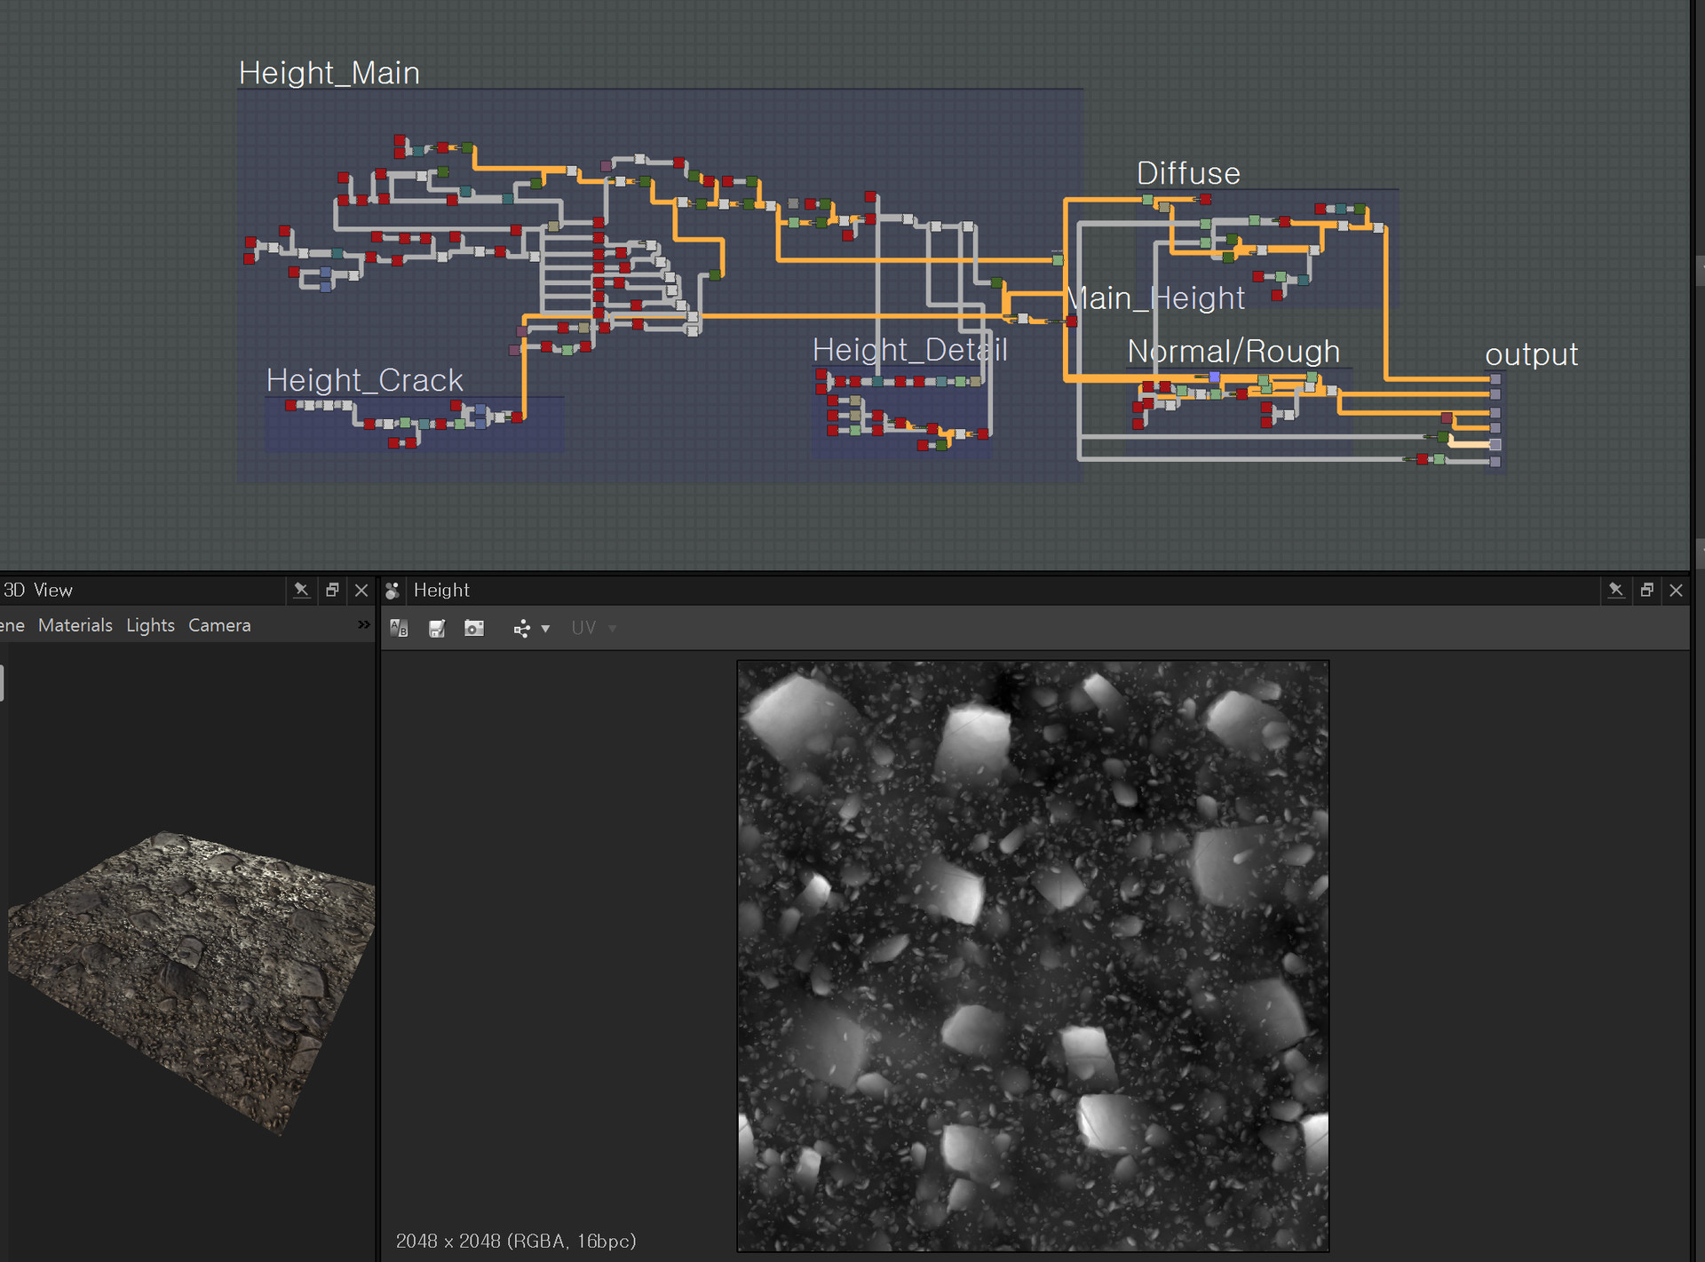Close the 3D View panel
Viewport: 1705px width, 1262px height.
click(361, 591)
